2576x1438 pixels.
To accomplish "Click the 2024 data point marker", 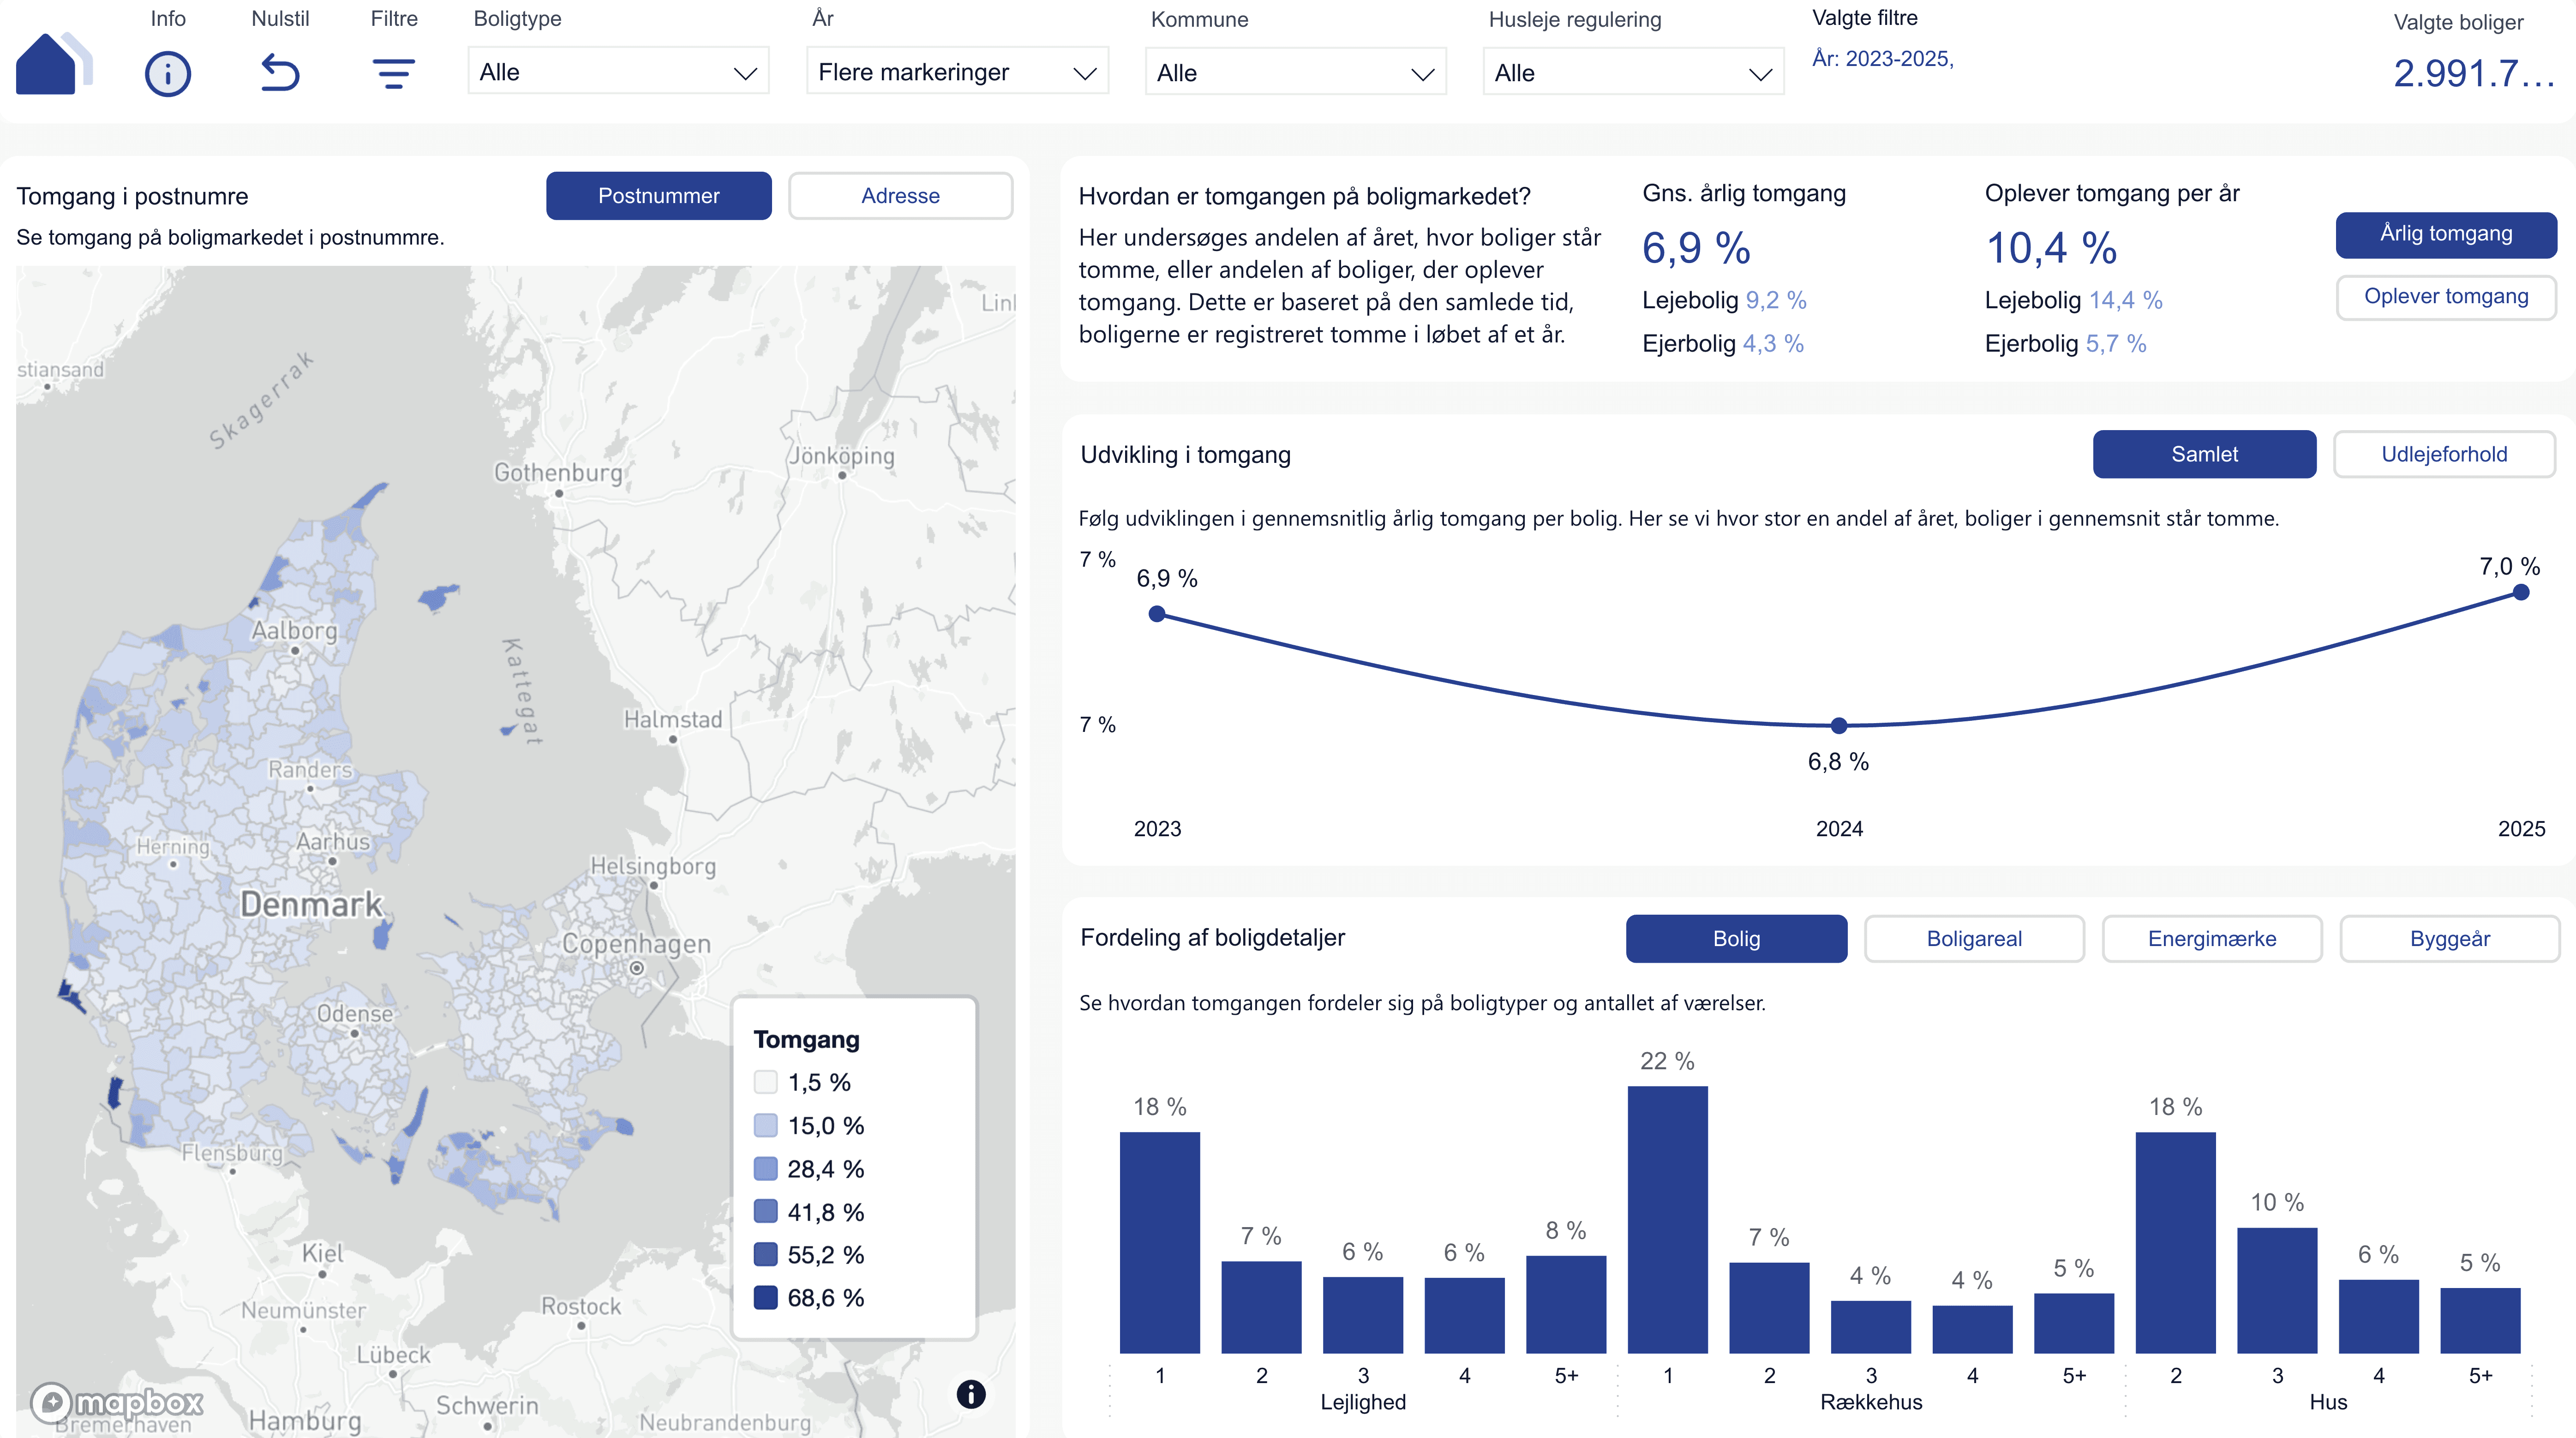I will (1838, 725).
